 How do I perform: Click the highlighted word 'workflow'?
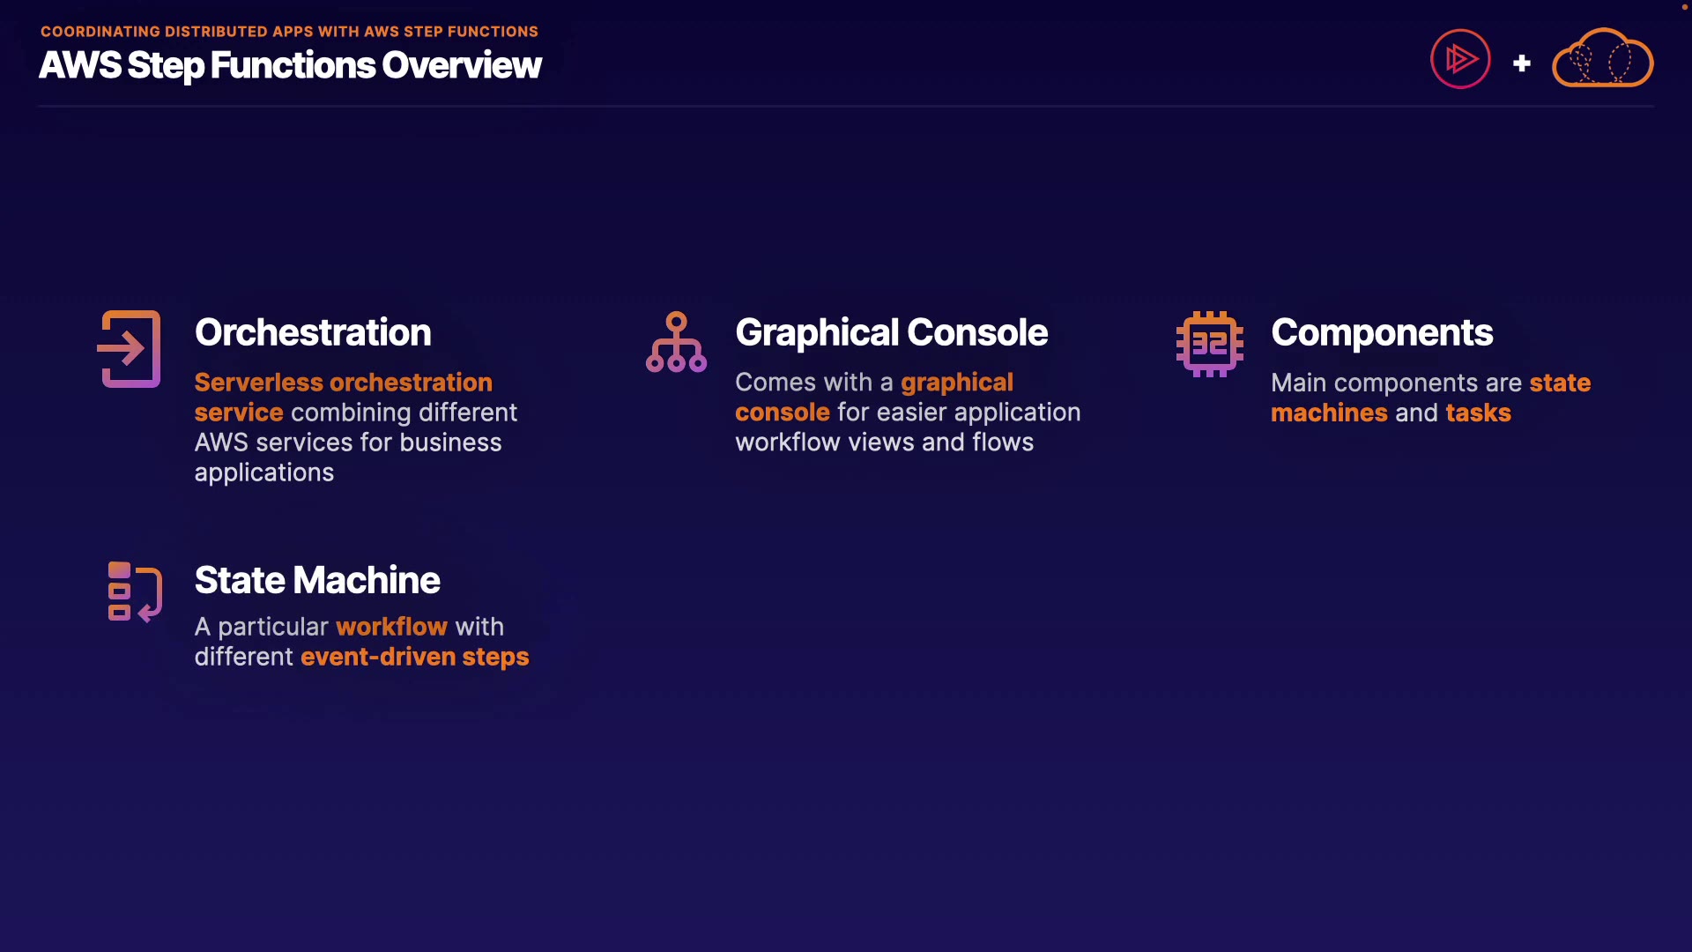click(391, 627)
